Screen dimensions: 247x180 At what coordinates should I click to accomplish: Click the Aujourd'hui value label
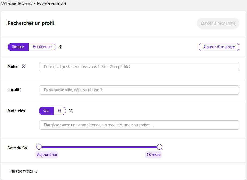pos(47,155)
